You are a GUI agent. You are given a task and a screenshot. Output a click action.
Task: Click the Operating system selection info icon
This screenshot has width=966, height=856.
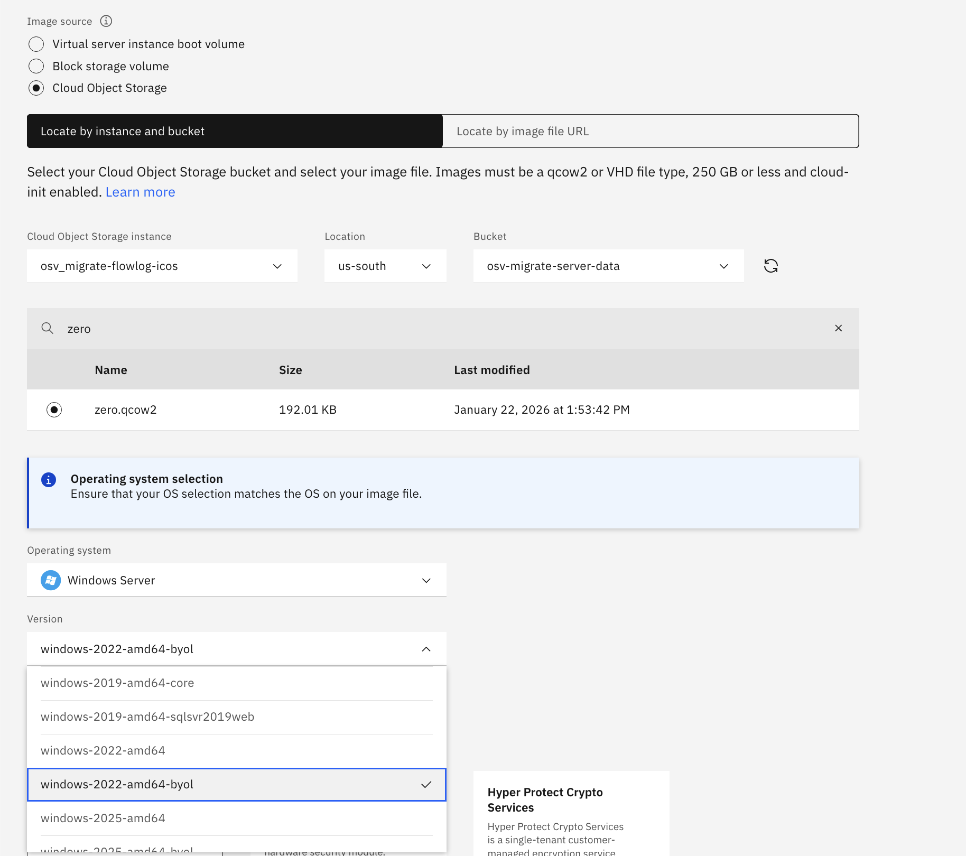pos(49,480)
